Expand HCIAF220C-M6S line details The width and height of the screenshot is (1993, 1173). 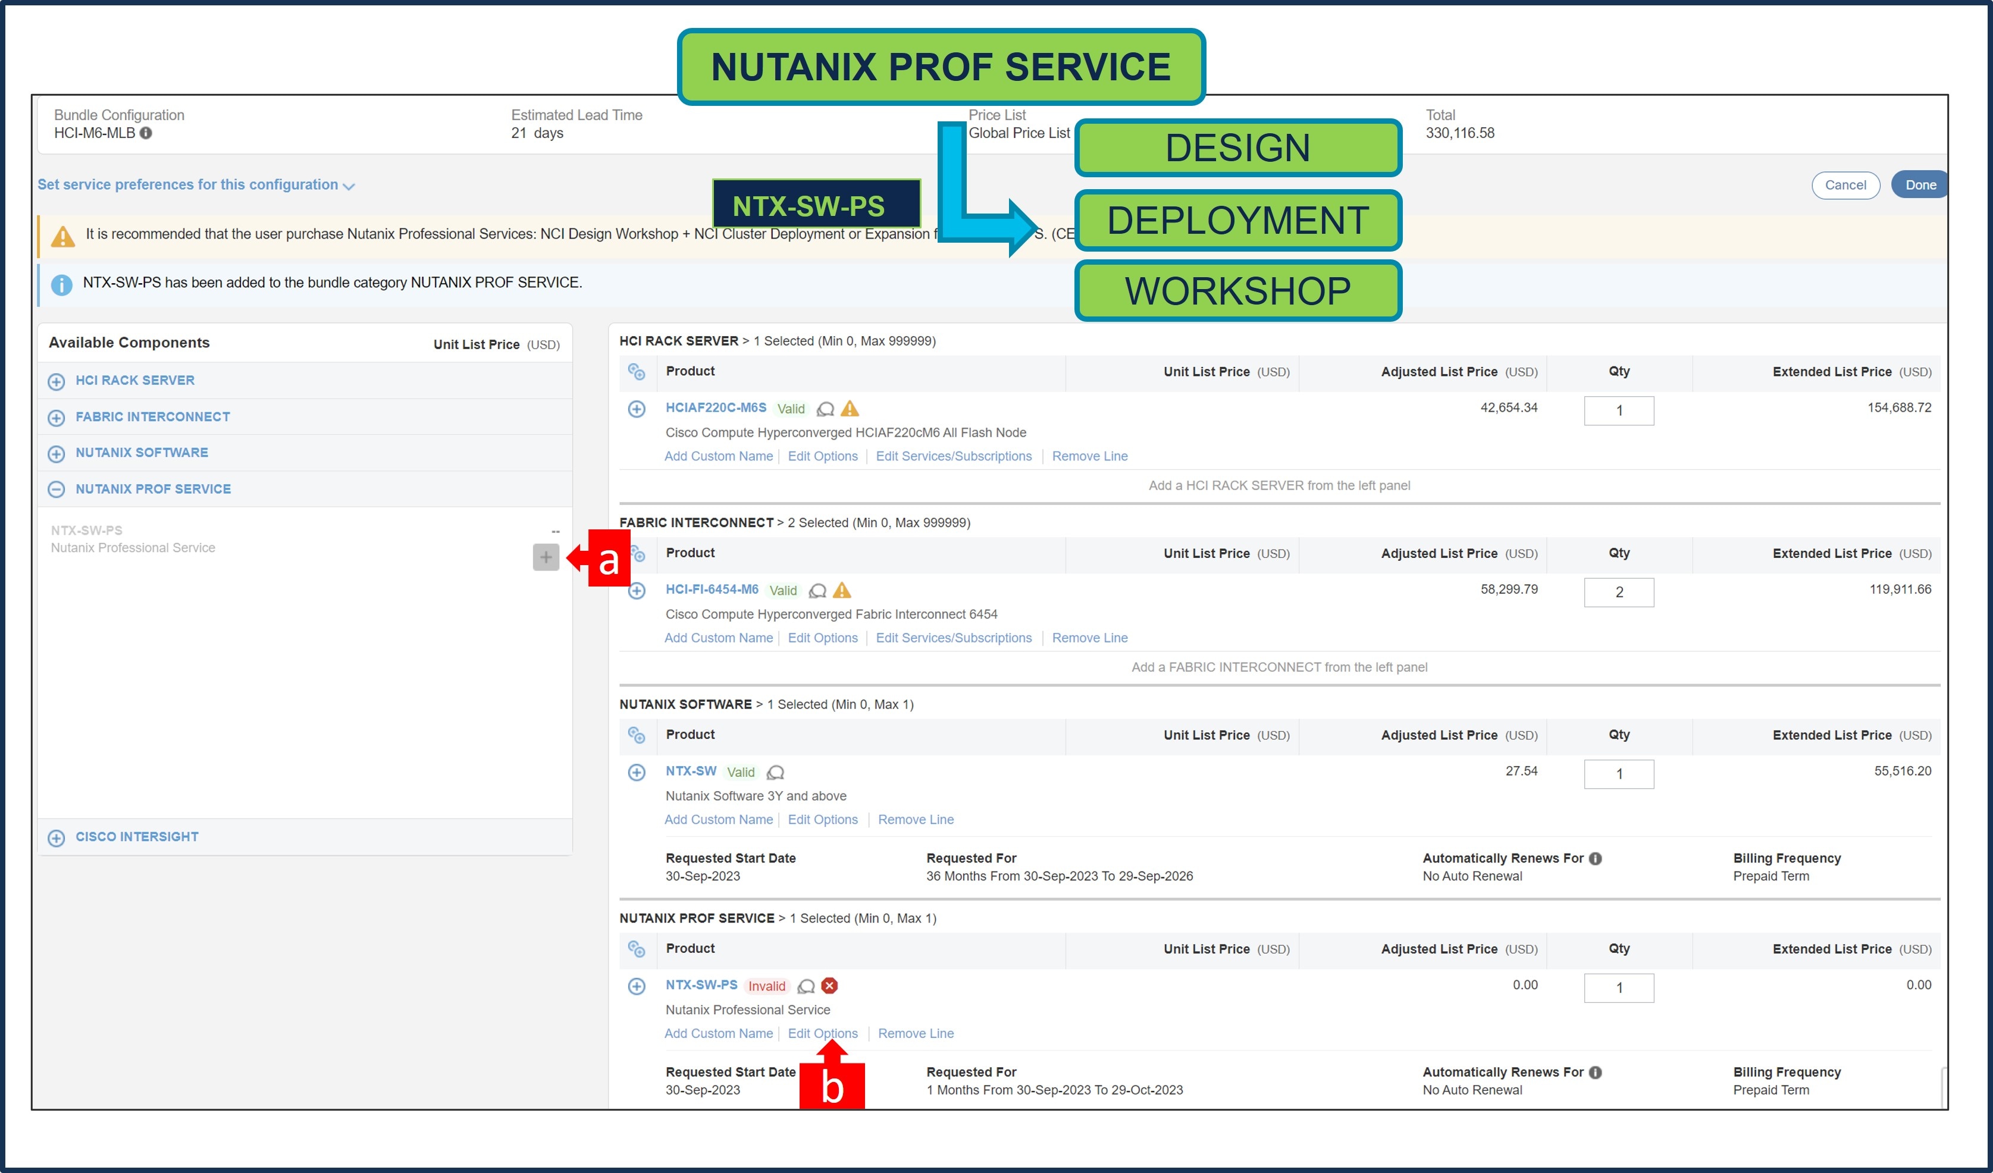click(x=637, y=409)
